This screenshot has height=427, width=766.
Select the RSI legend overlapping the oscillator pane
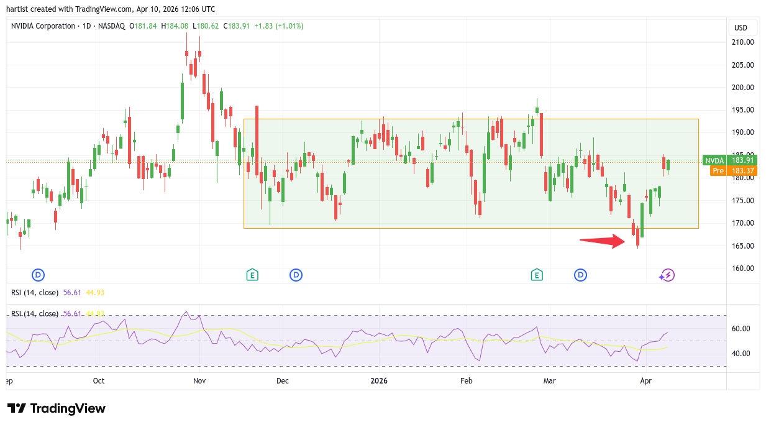(x=35, y=314)
